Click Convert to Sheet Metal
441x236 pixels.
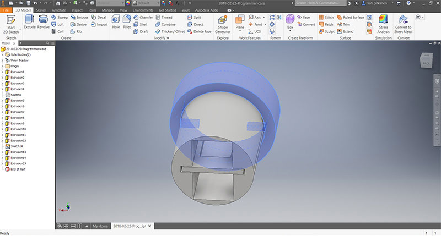404,24
